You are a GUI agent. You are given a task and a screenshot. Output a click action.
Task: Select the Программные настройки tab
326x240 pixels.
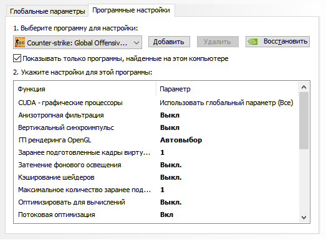pos(131,10)
